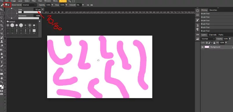
Task: Open the Layers panel Opacity arrow
Action: pyautogui.click(x=230, y=39)
